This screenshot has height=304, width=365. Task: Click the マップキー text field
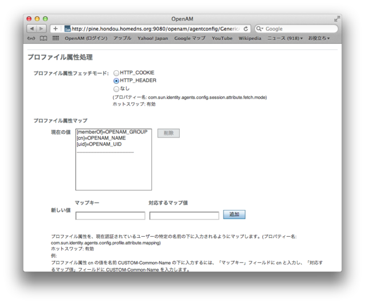pos(110,216)
